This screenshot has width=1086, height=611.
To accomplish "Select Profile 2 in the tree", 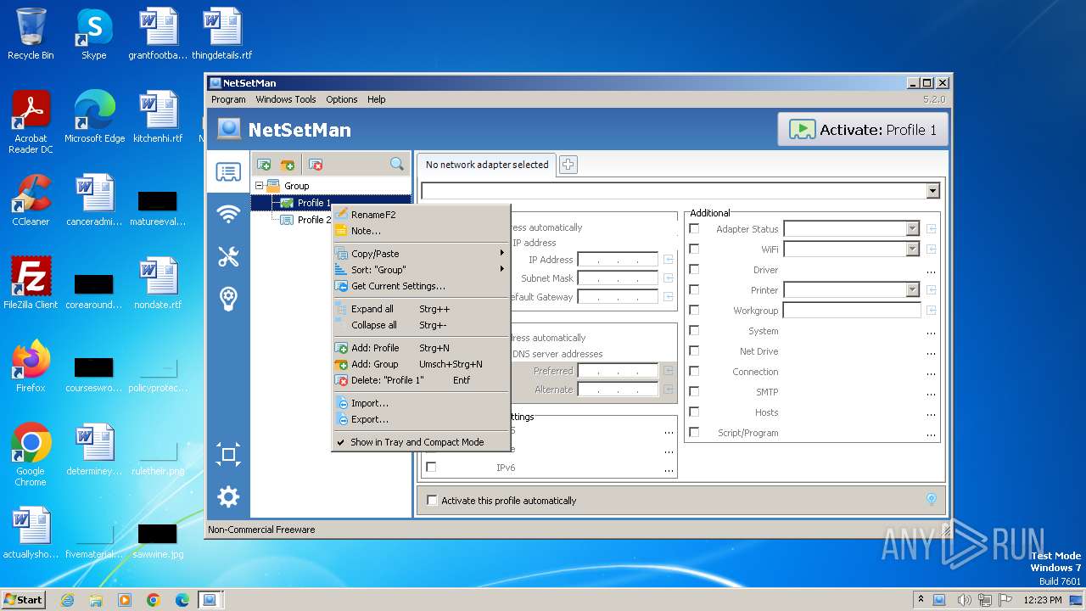I will [313, 220].
